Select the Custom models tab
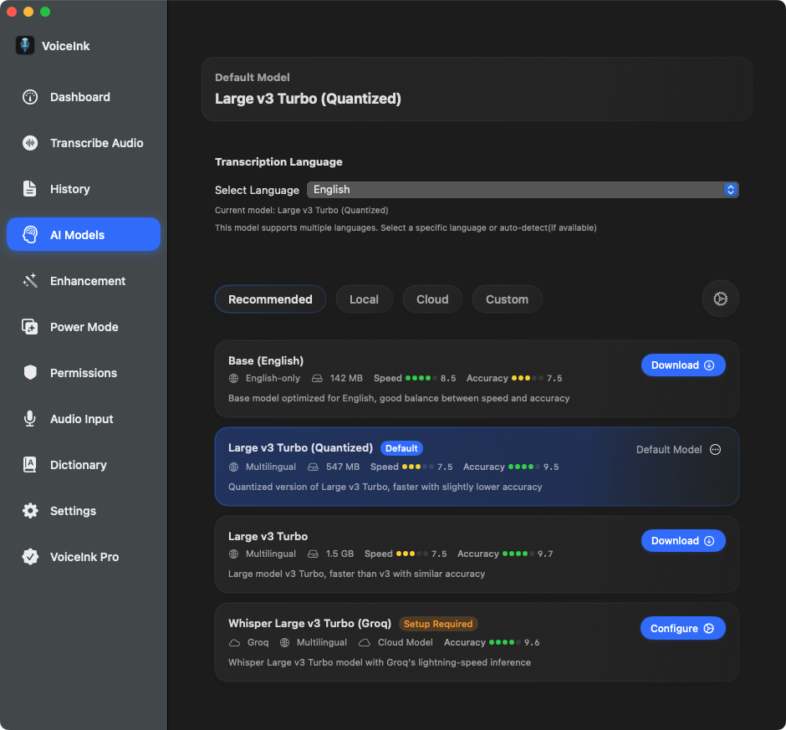 coord(507,299)
